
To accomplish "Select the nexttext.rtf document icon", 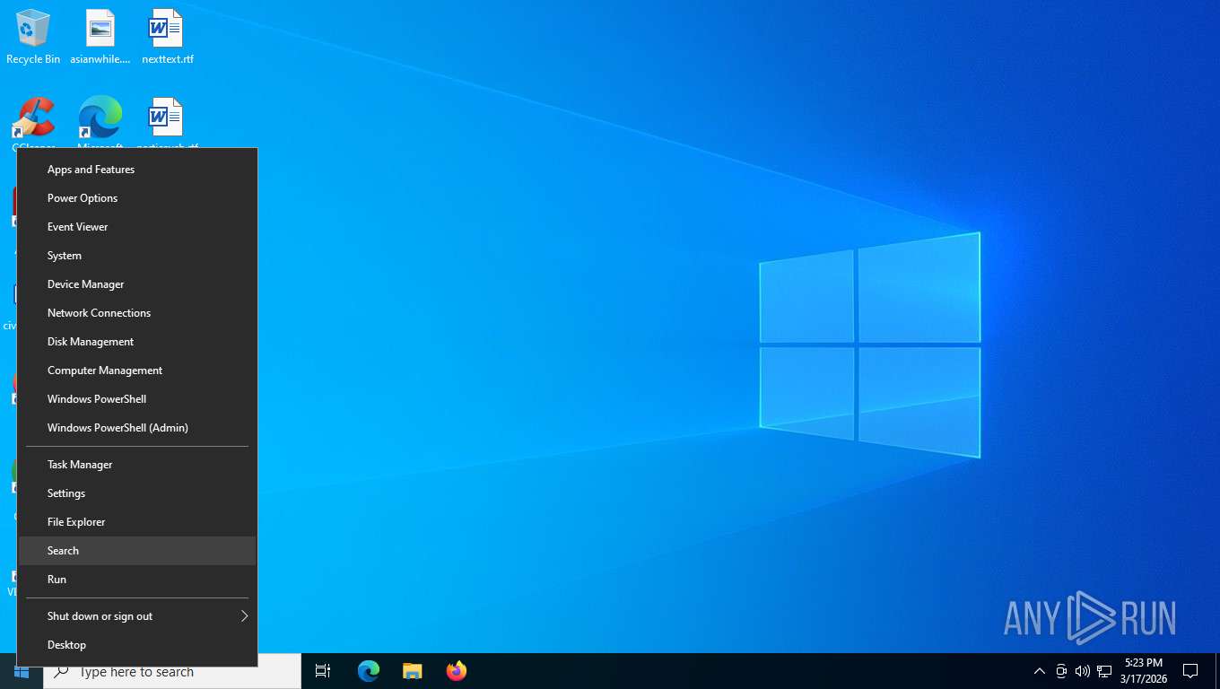I will [x=167, y=38].
